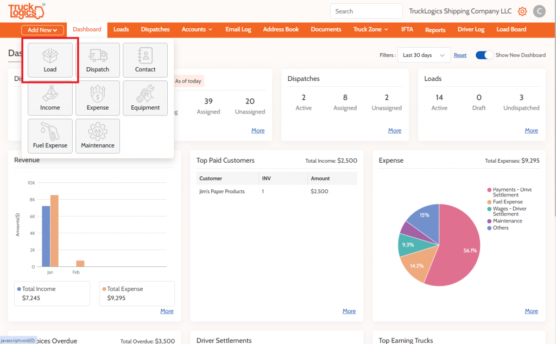The width and height of the screenshot is (556, 344).
Task: Click the blue Jan income bar
Action: (x=46, y=237)
